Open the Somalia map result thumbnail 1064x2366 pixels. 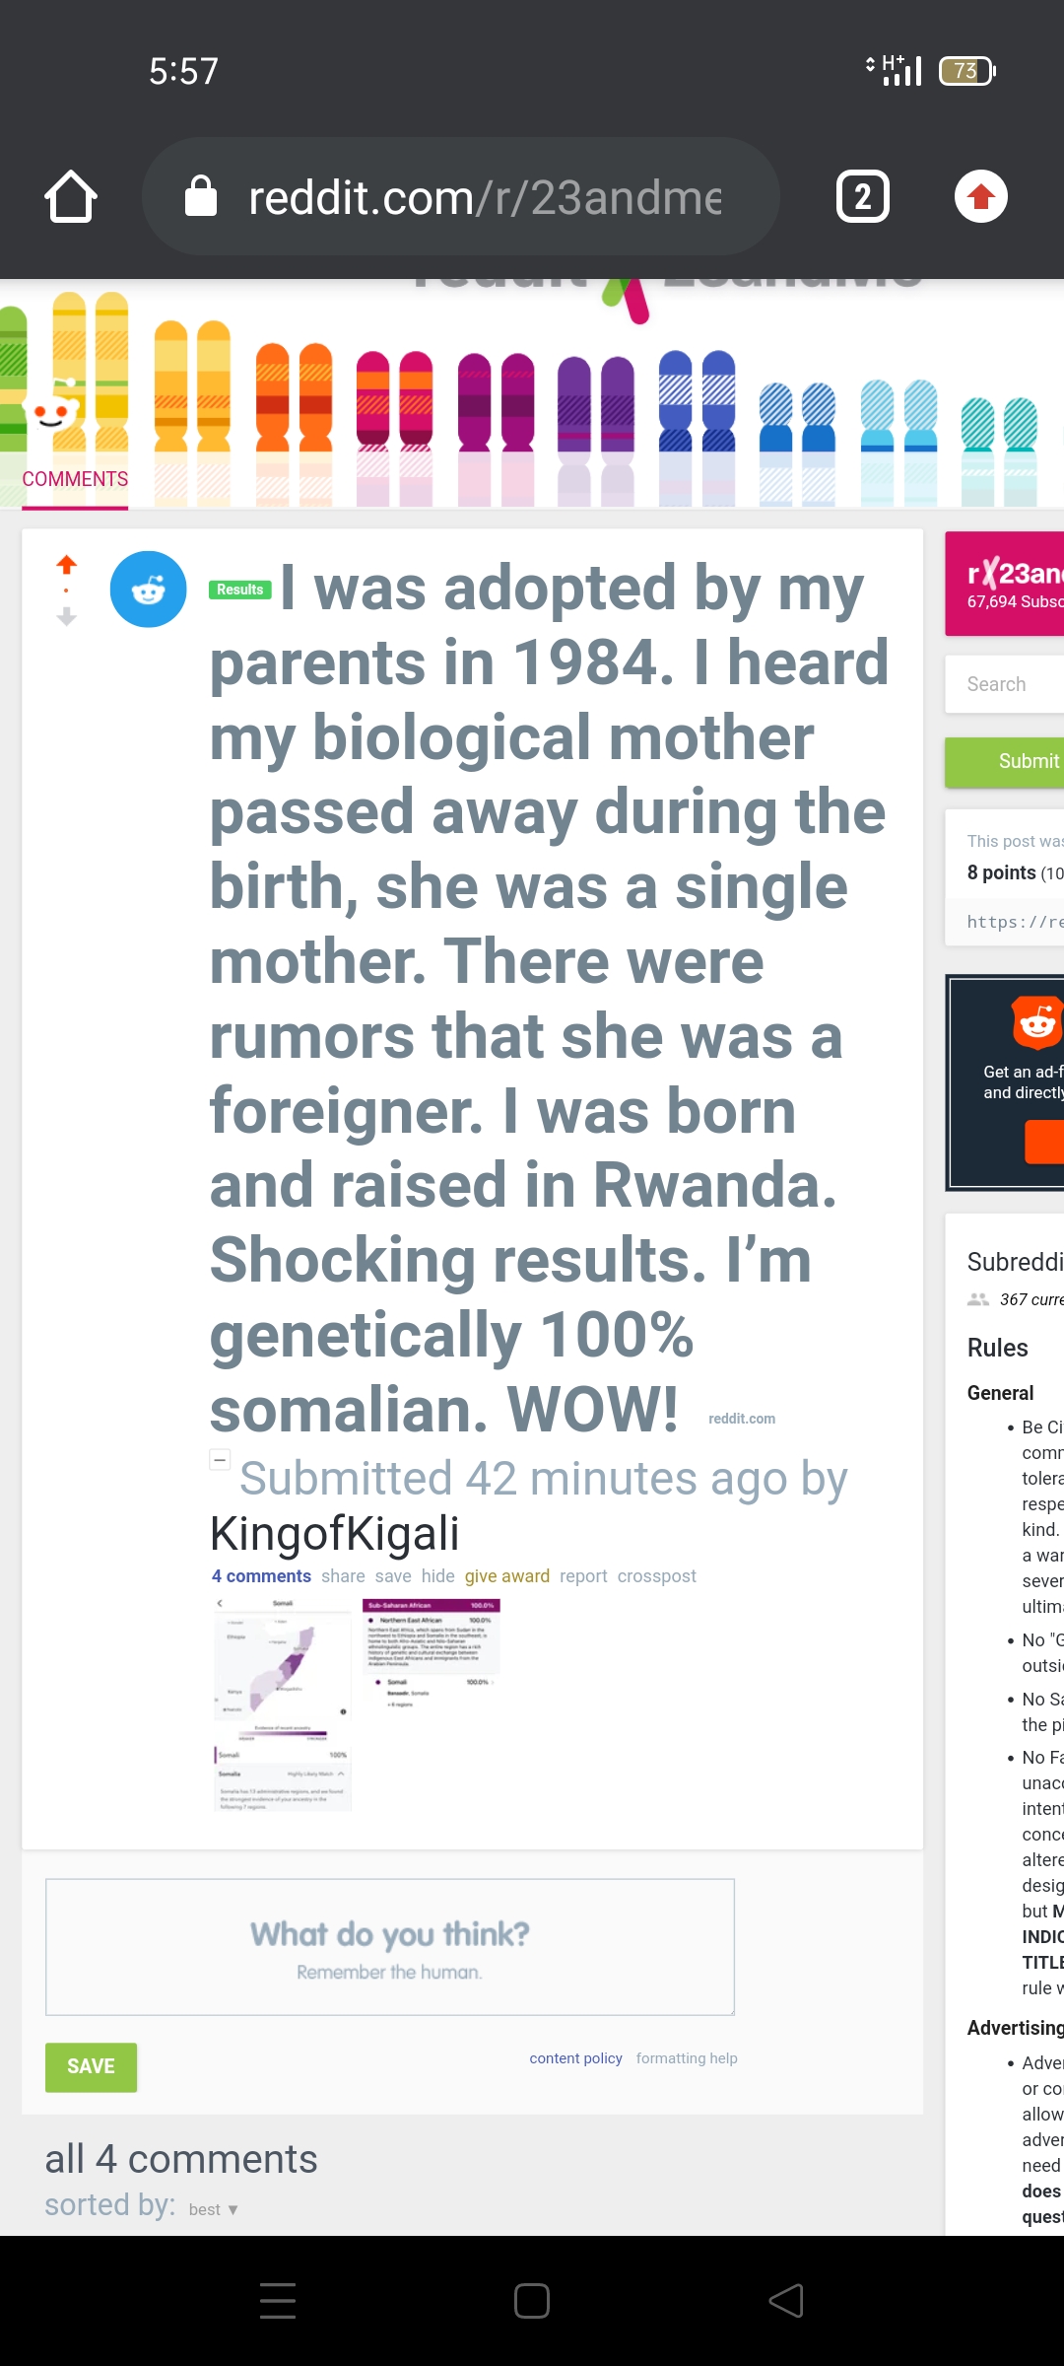pyautogui.click(x=283, y=1705)
